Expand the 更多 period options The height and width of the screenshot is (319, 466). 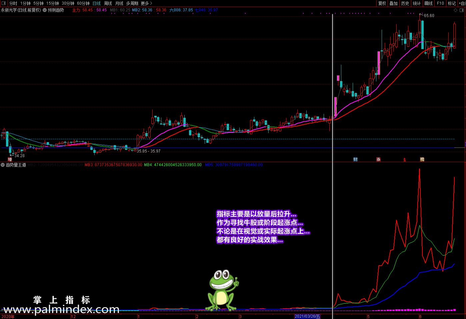click(x=146, y=3)
